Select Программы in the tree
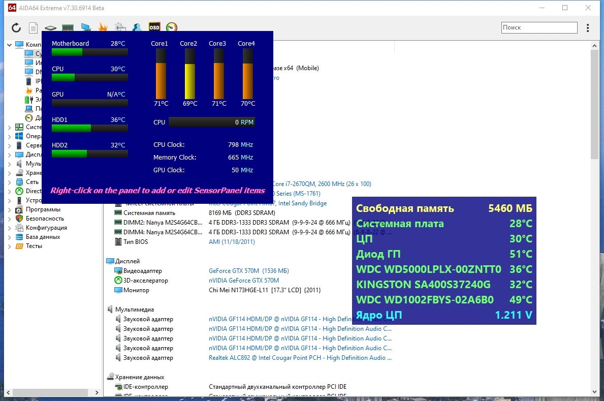Screen dimensions: 604x401 point(43,209)
